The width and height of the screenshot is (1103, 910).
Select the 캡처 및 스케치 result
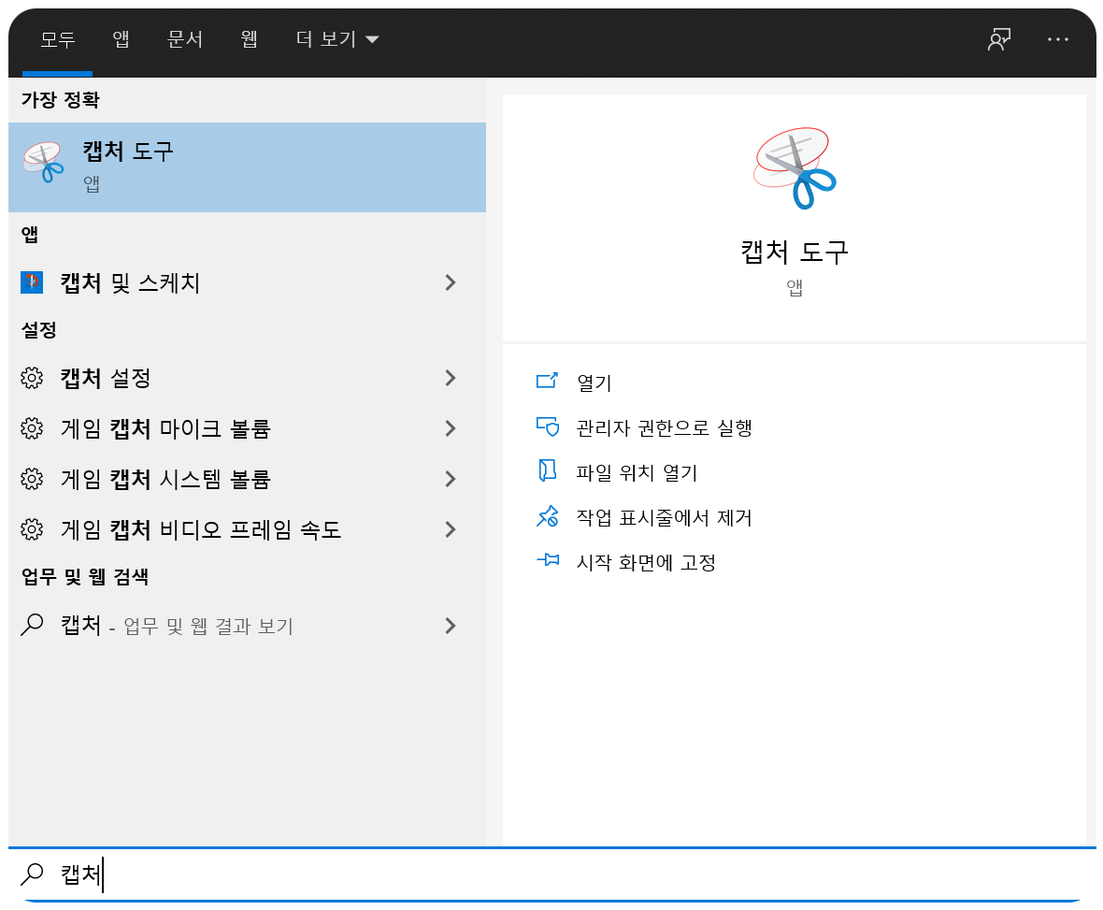point(247,282)
